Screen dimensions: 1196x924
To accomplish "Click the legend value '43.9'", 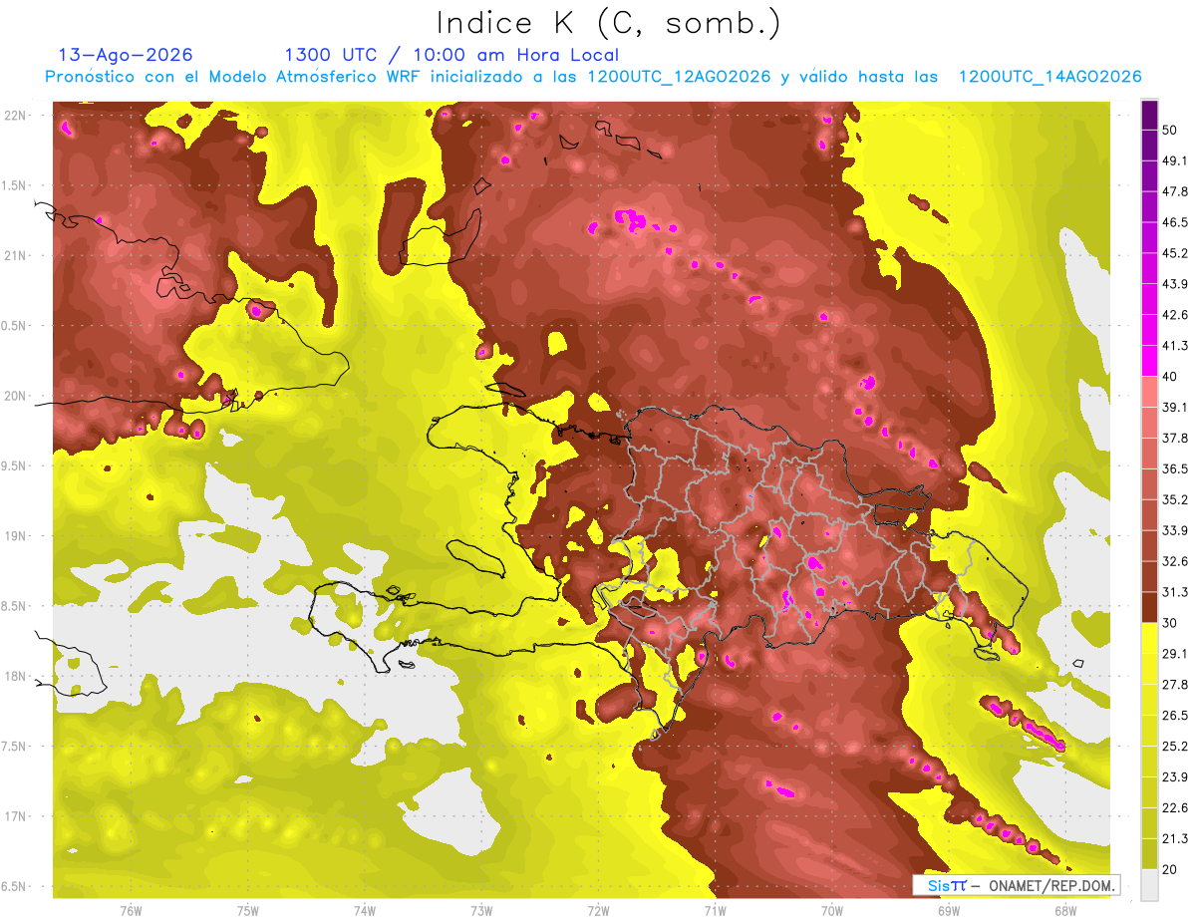I will pyautogui.click(x=1175, y=284).
